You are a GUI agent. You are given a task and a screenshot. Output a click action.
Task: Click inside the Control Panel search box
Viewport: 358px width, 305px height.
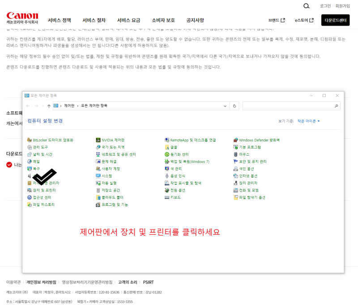tap(291, 106)
